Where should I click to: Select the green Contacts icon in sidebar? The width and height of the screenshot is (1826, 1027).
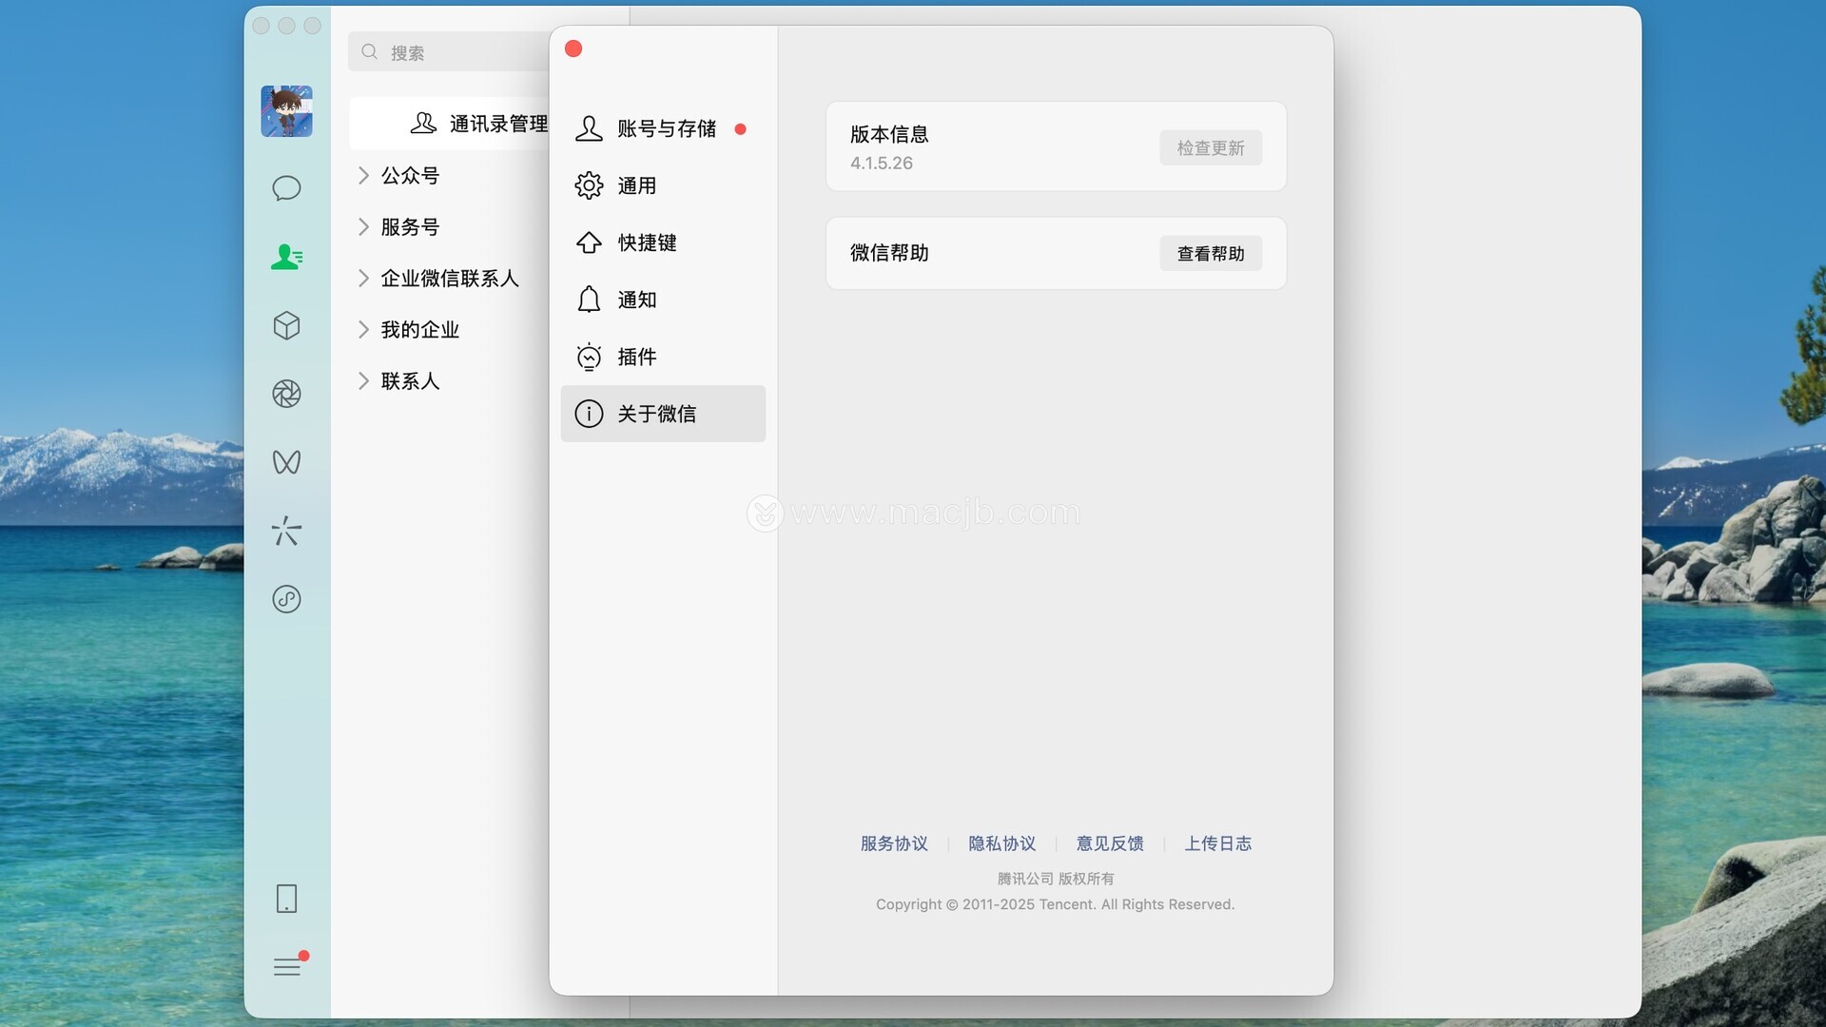tap(286, 257)
